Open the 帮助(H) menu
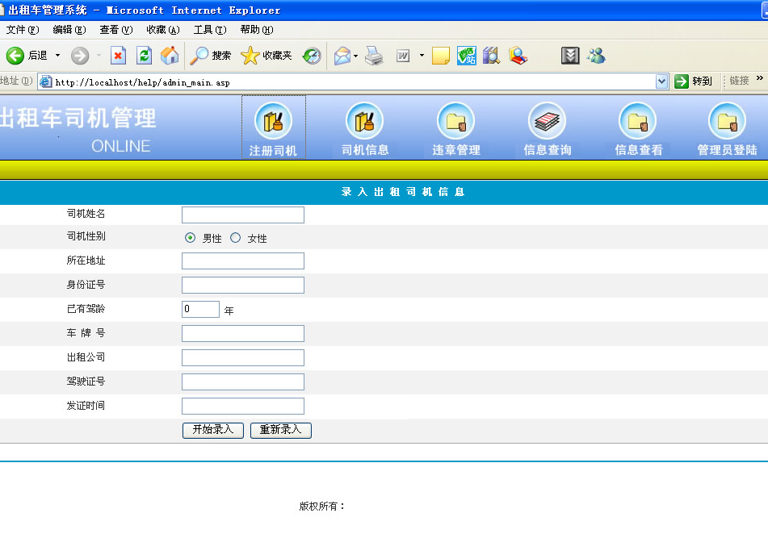Viewport: 768px width, 538px height. (x=257, y=30)
